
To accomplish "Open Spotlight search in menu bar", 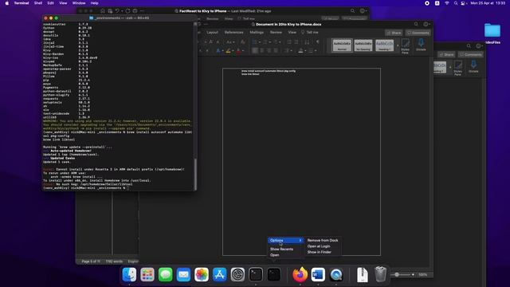I will (x=456, y=3).
